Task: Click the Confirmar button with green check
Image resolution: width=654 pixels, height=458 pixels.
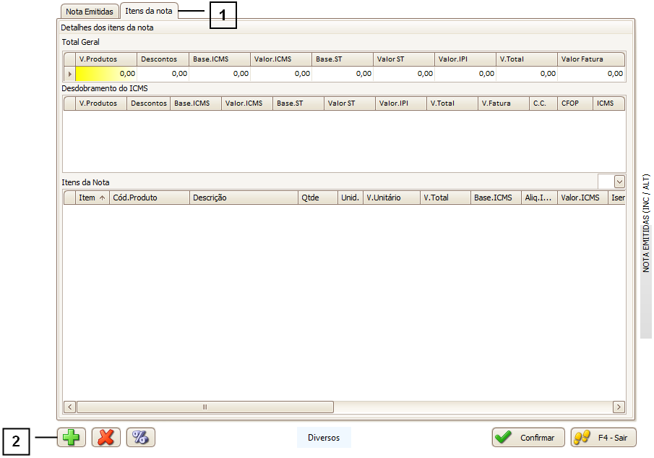Action: 528,437
